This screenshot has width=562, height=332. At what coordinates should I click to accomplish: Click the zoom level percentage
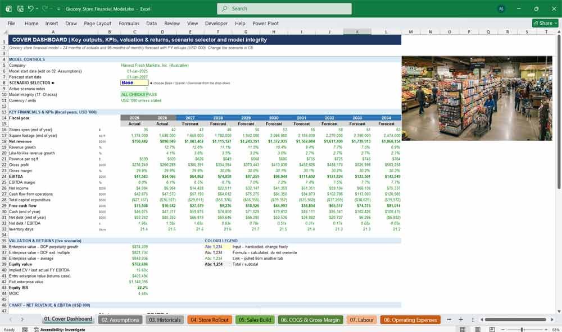pos(556,330)
